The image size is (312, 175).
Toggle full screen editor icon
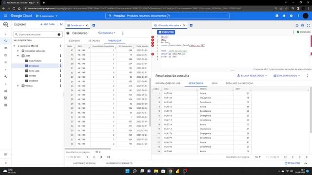308,25
